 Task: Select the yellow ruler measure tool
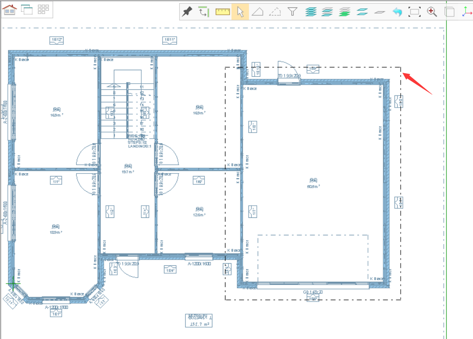223,12
